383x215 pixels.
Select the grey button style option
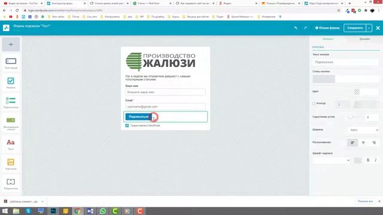tap(324, 79)
